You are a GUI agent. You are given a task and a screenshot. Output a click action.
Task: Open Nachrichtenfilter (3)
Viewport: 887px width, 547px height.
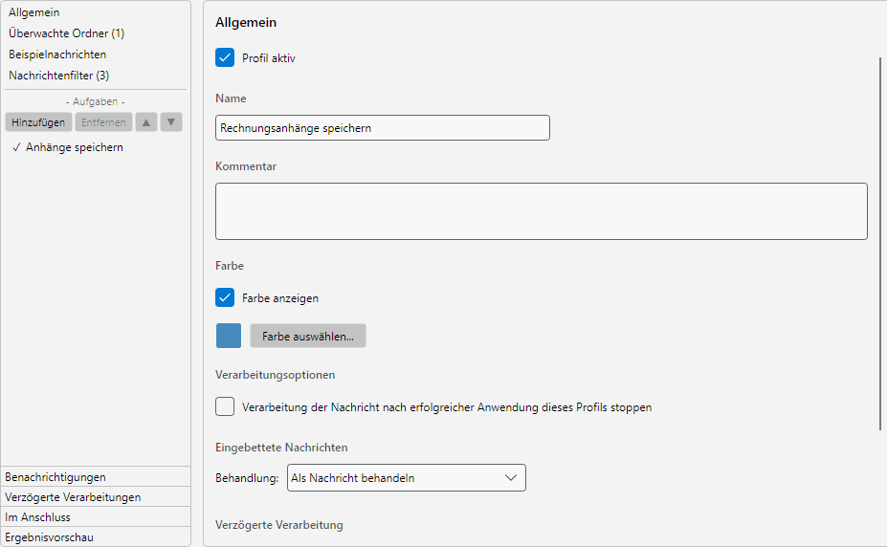pyautogui.click(x=58, y=76)
